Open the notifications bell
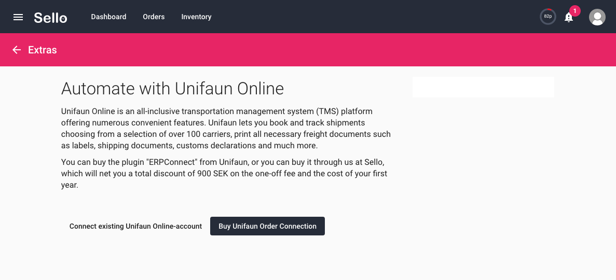This screenshot has height=280, width=616. [x=568, y=17]
